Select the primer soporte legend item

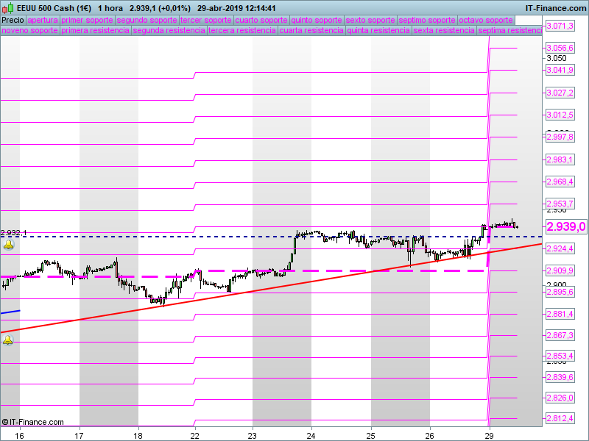tap(88, 20)
